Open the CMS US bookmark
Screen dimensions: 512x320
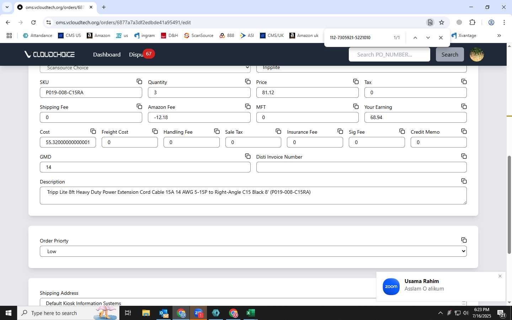69,36
